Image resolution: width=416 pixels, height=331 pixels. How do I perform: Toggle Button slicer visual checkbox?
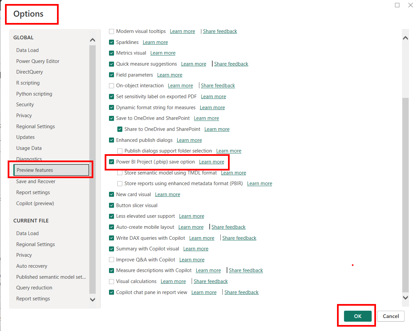click(x=112, y=205)
